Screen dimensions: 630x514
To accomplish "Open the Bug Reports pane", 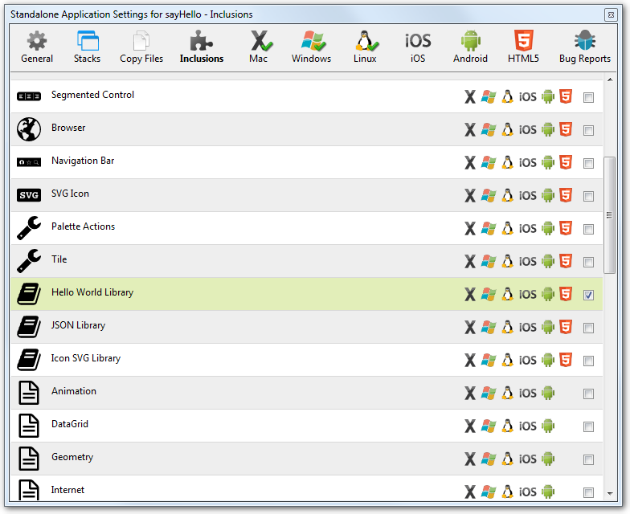I will (x=584, y=47).
